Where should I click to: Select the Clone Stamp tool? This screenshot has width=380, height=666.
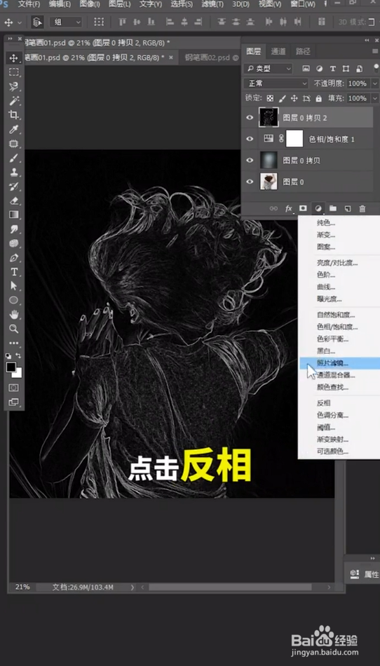[14, 172]
